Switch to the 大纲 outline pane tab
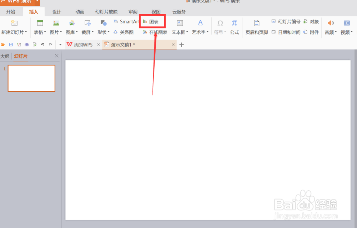 point(5,56)
